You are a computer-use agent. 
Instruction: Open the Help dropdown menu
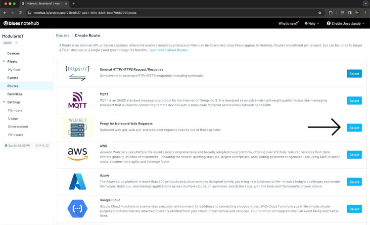pyautogui.click(x=312, y=23)
